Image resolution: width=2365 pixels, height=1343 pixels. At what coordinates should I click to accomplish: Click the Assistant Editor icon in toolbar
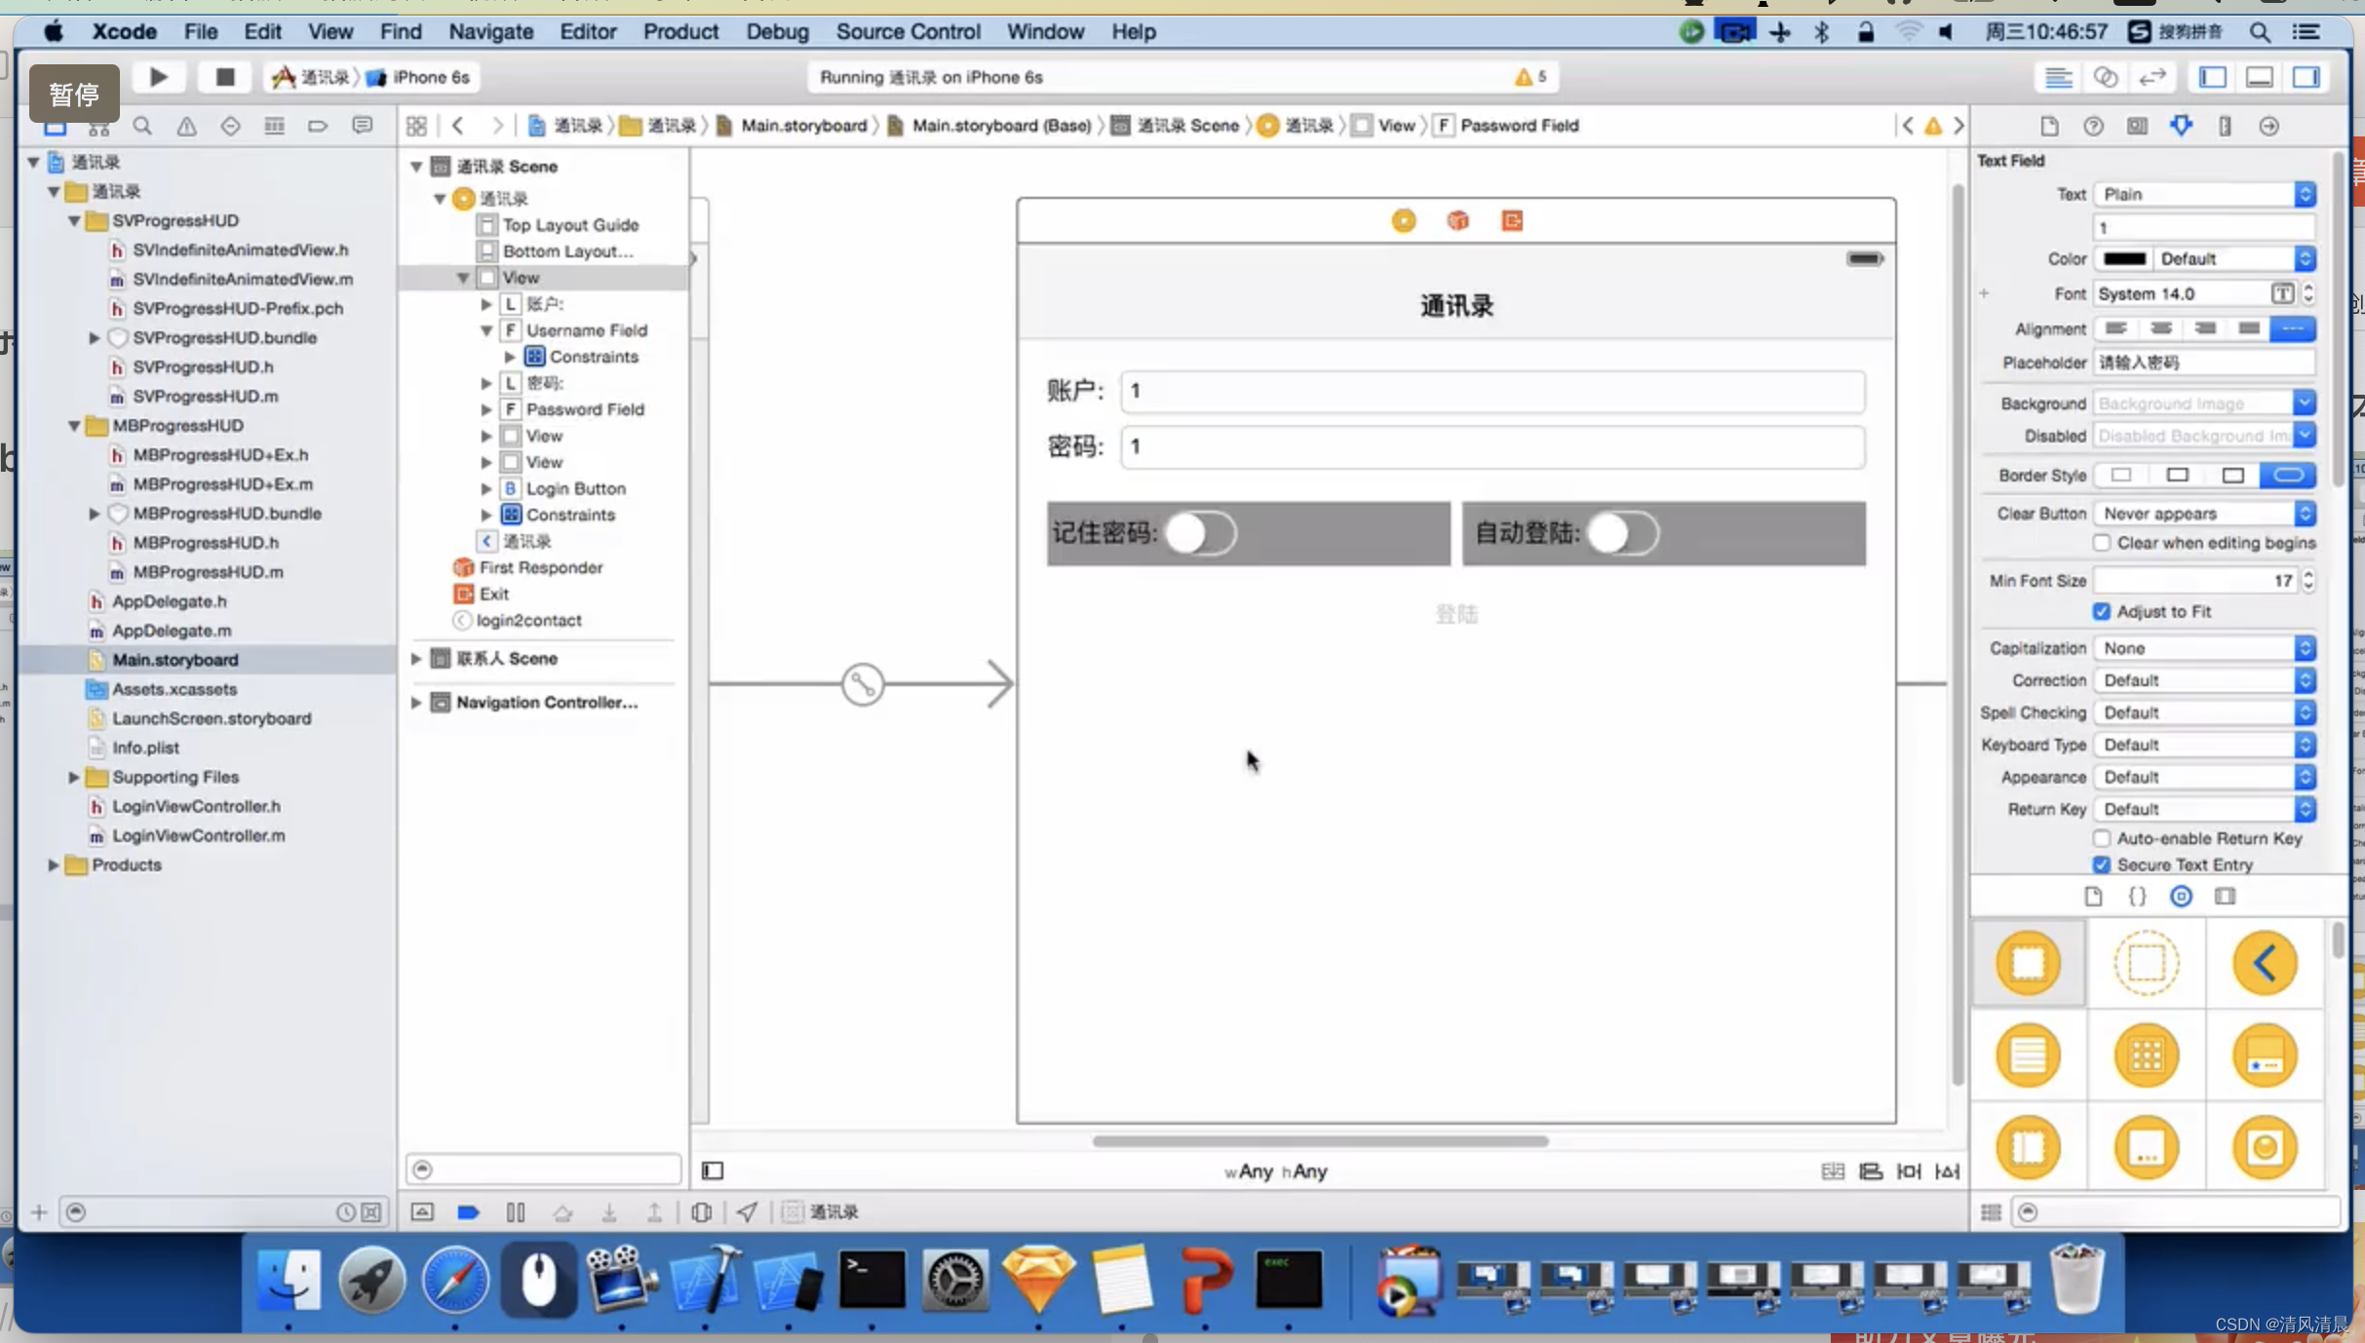tap(2105, 76)
